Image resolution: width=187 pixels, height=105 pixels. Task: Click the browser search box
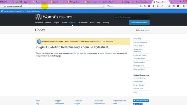(122, 6)
